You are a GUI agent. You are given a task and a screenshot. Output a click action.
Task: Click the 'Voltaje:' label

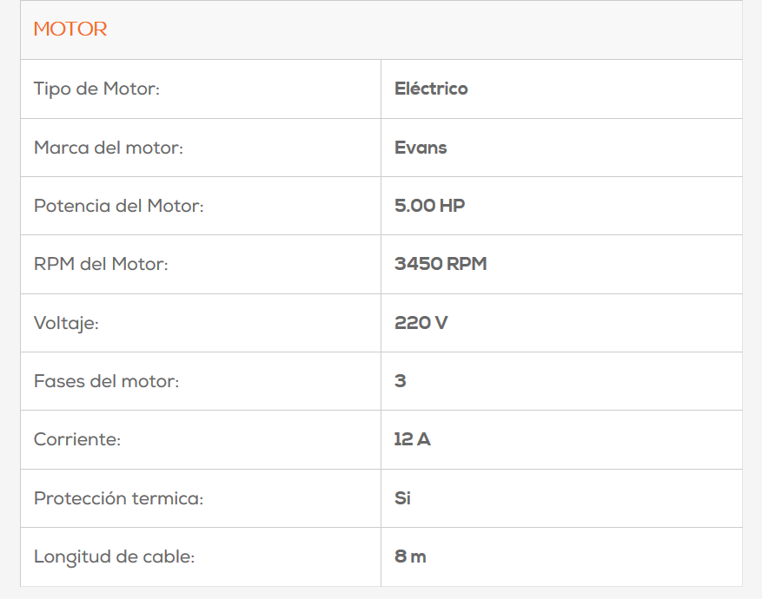[66, 323]
